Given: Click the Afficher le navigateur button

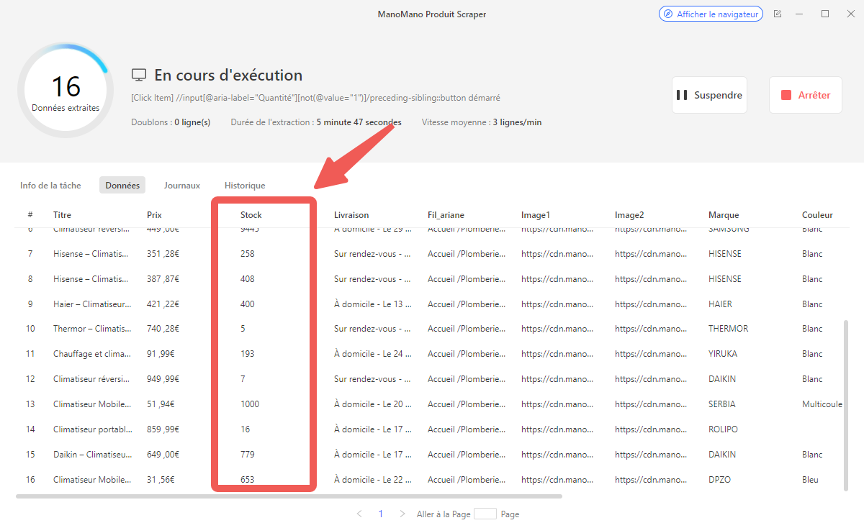Looking at the screenshot, I should pos(711,14).
